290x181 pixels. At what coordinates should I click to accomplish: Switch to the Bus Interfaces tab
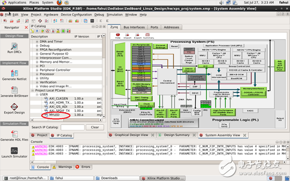[134, 27]
